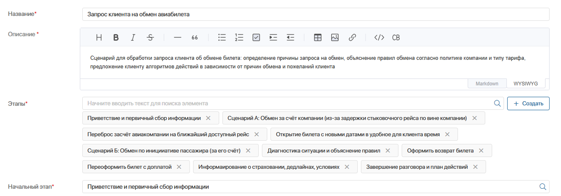Create bulleted list
Viewport: 561px width, 196px height.
click(222, 37)
